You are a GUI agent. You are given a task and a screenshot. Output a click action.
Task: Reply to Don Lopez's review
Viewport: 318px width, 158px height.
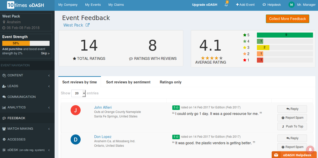coord(292,138)
